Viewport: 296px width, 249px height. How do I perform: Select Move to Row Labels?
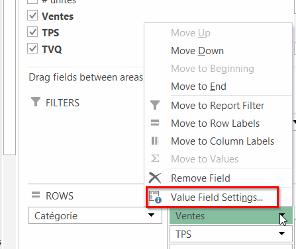(x=215, y=124)
